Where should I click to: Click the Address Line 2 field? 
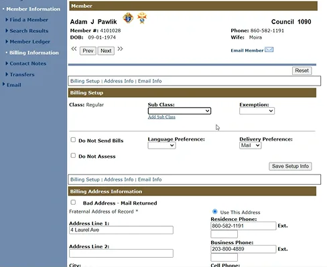(121, 253)
